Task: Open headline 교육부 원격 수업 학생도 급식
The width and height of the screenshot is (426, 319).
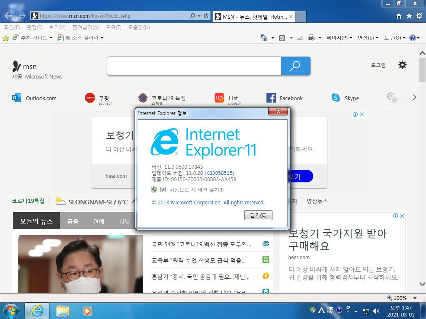Action: pos(198,261)
